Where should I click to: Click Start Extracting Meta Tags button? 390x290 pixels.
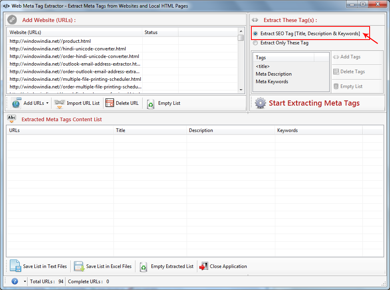(307, 103)
